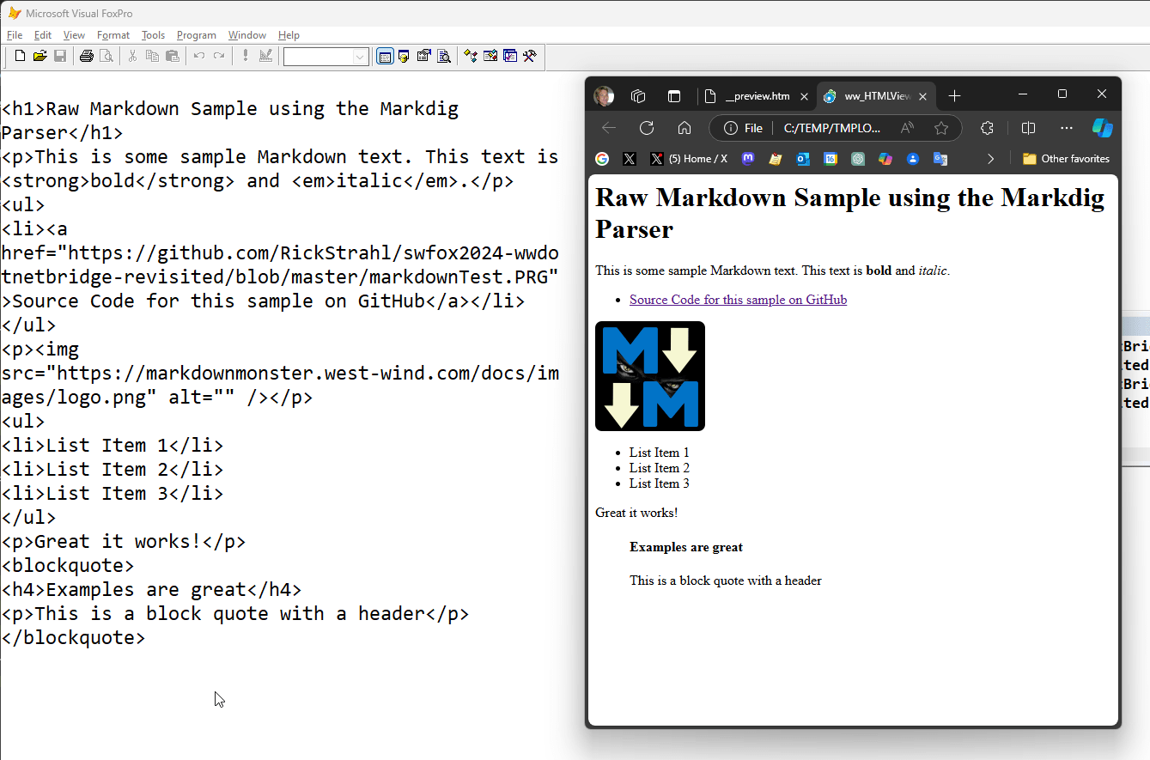1150x760 pixels.
Task: Open a new tab in Edge
Action: pyautogui.click(x=954, y=96)
